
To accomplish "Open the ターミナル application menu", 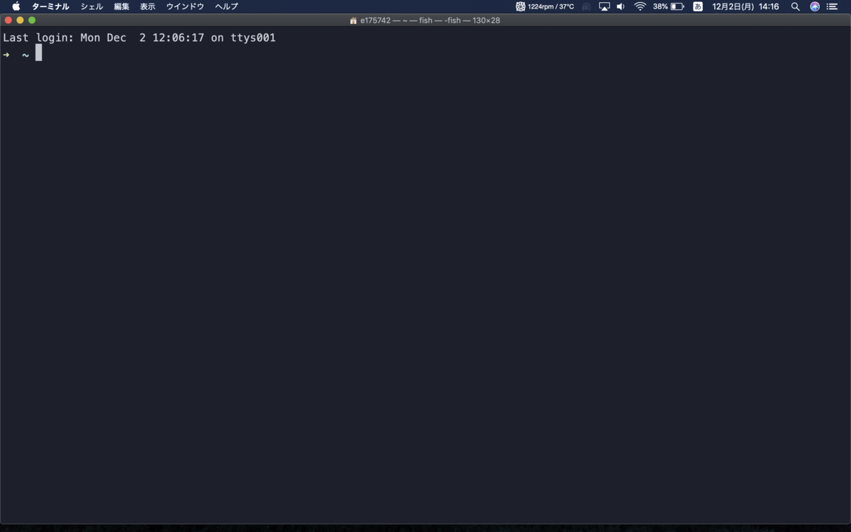I will coord(50,6).
